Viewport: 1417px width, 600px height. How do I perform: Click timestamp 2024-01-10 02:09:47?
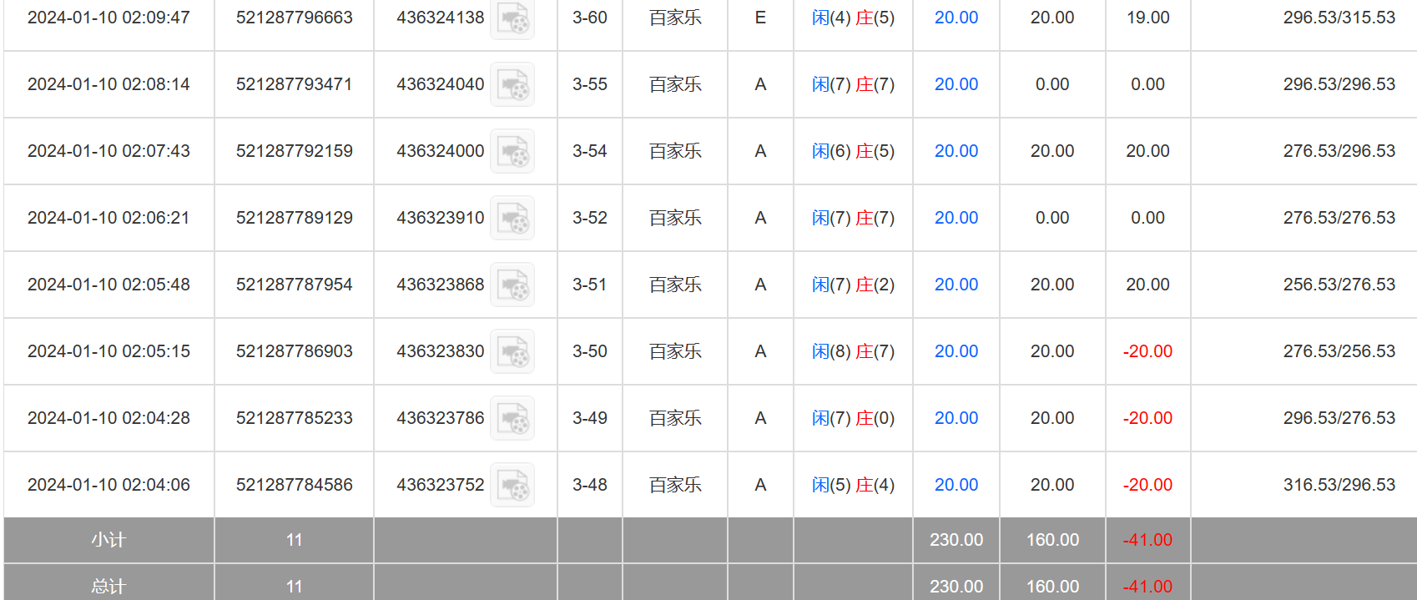pos(108,18)
